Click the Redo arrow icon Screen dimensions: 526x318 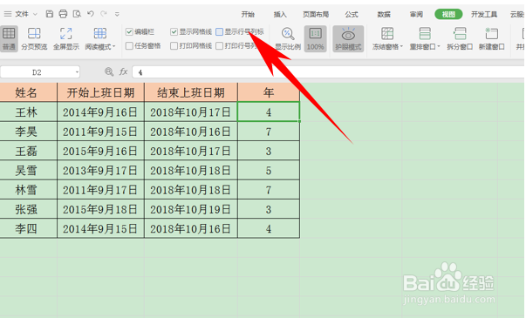click(104, 14)
